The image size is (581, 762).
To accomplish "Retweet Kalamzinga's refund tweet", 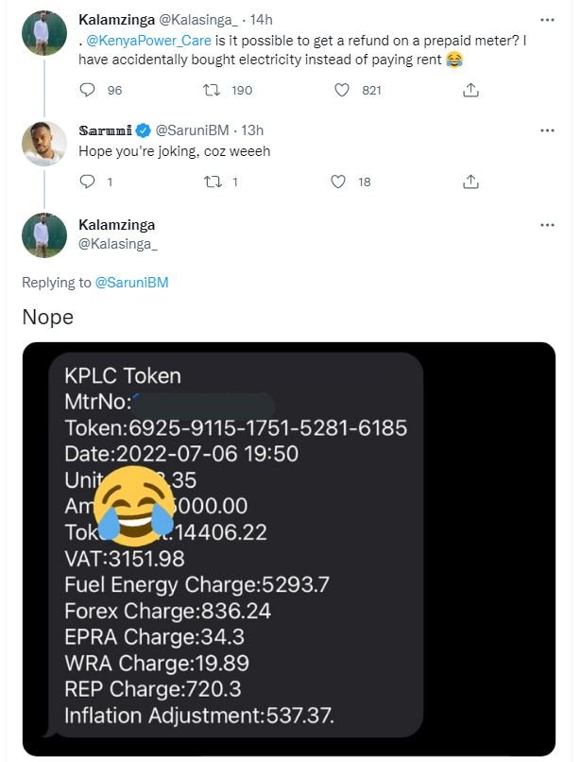I will [211, 90].
